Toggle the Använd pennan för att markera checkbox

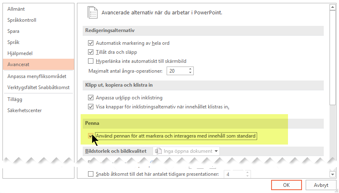[91, 136]
